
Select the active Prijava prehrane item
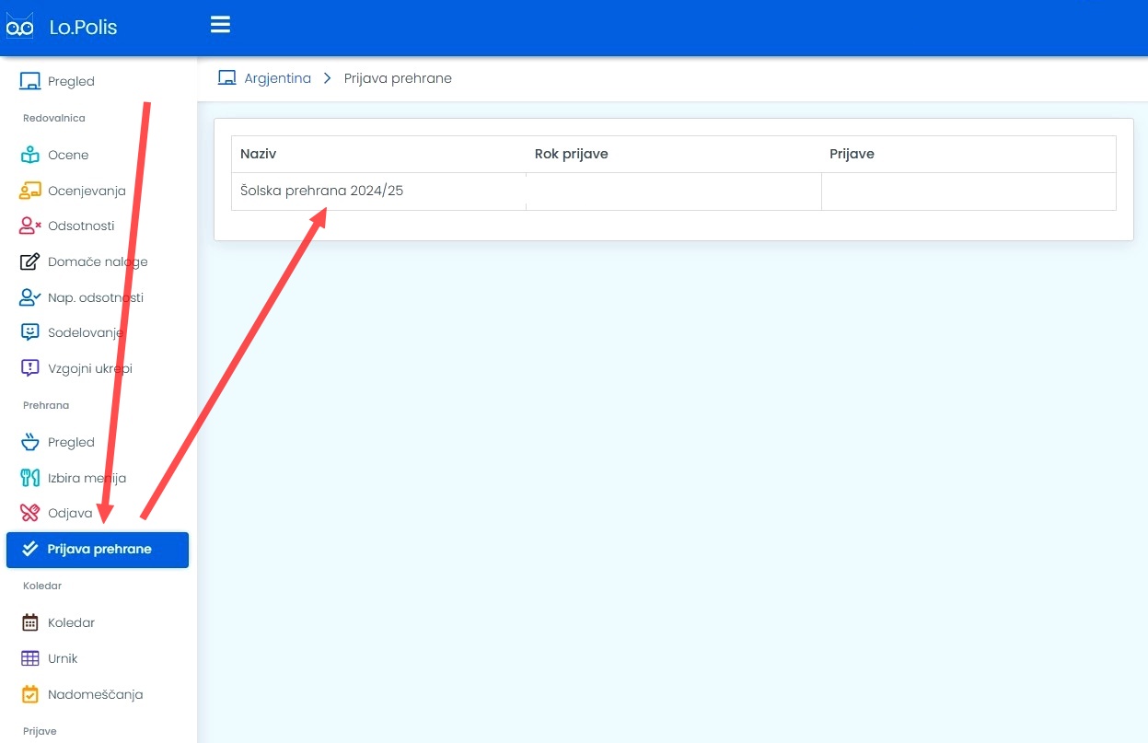(x=98, y=550)
